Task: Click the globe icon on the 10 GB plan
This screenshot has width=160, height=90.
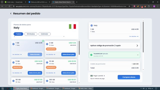Action: tap(47, 62)
